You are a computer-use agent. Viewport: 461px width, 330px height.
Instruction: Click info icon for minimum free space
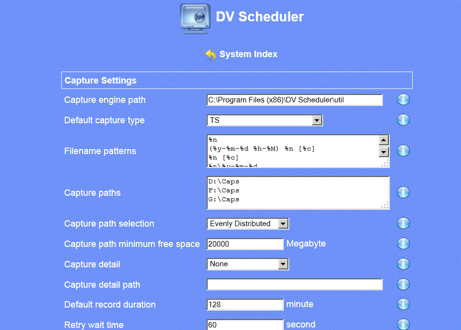(403, 244)
